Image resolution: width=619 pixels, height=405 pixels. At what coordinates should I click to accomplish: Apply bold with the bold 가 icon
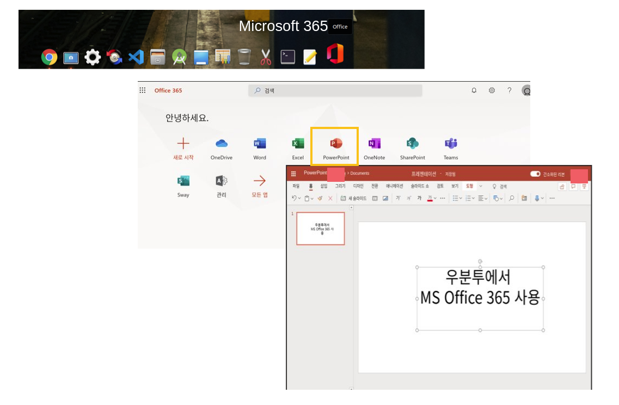pos(419,198)
